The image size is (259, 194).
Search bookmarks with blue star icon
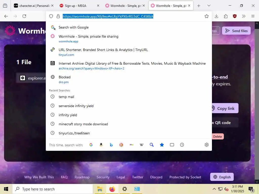(162, 145)
